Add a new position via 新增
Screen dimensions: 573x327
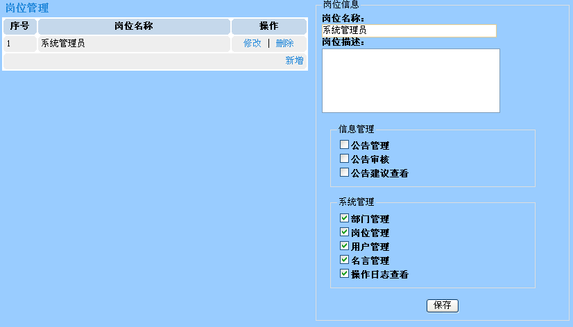click(294, 60)
